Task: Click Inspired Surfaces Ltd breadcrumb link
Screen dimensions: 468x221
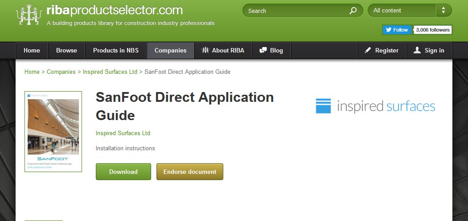Action: pos(110,72)
